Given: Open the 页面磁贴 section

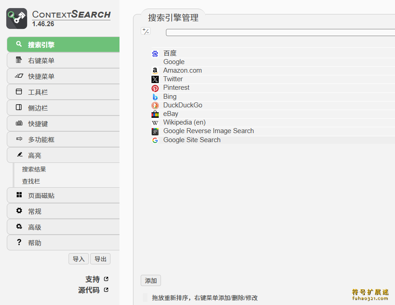Looking at the screenshot, I should tap(63, 195).
